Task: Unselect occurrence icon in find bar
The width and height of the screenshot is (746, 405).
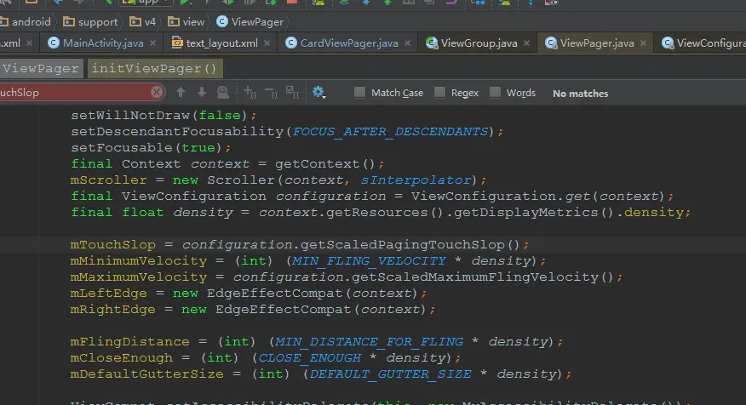Action: coord(271,92)
